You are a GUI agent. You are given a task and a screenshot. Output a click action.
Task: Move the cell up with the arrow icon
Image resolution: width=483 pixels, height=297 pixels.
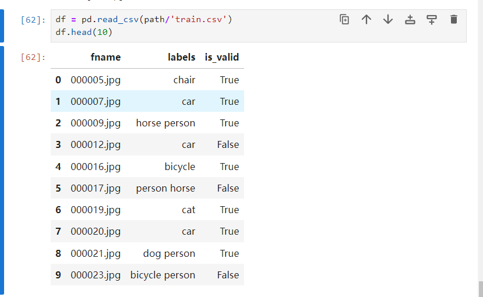[x=366, y=19]
